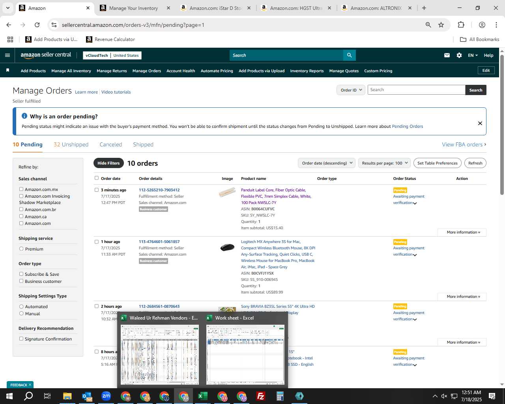Check the Amazon.com.br sales channel

click(x=21, y=209)
